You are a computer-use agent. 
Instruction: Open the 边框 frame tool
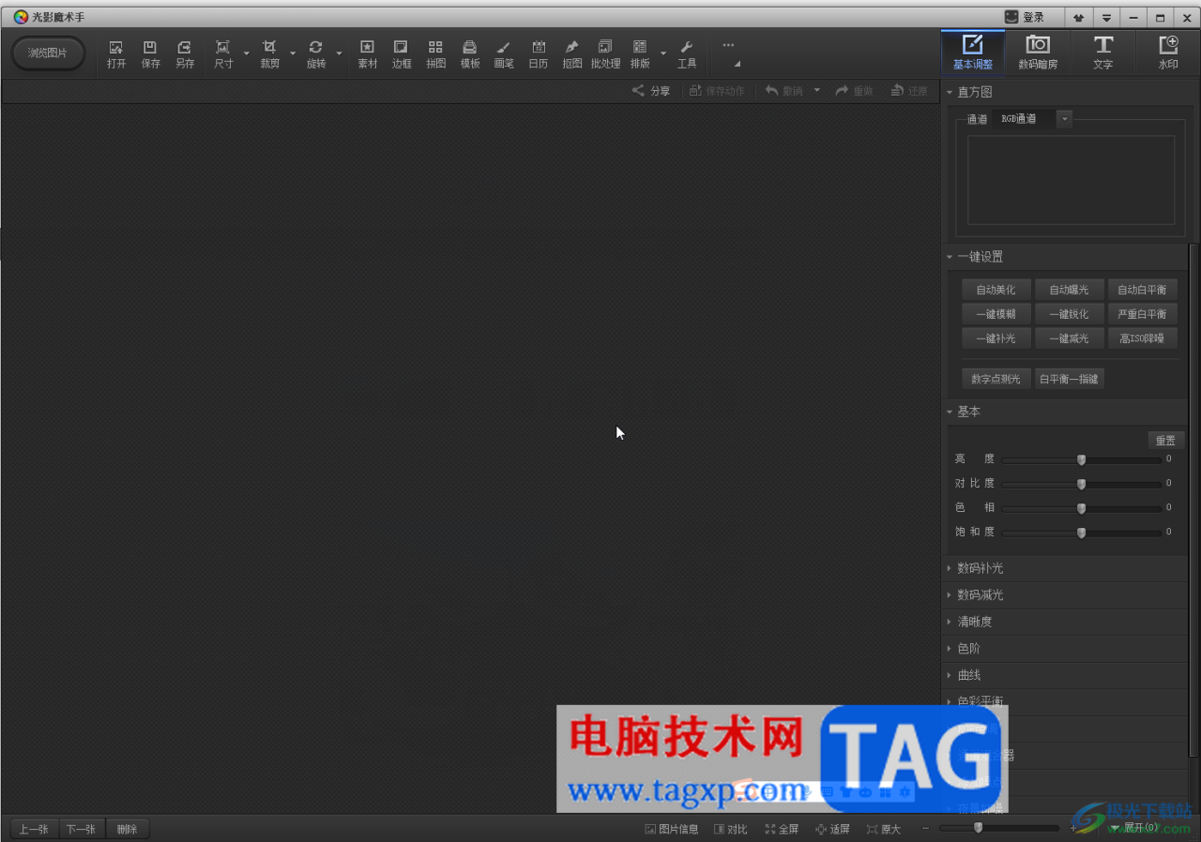(x=402, y=53)
